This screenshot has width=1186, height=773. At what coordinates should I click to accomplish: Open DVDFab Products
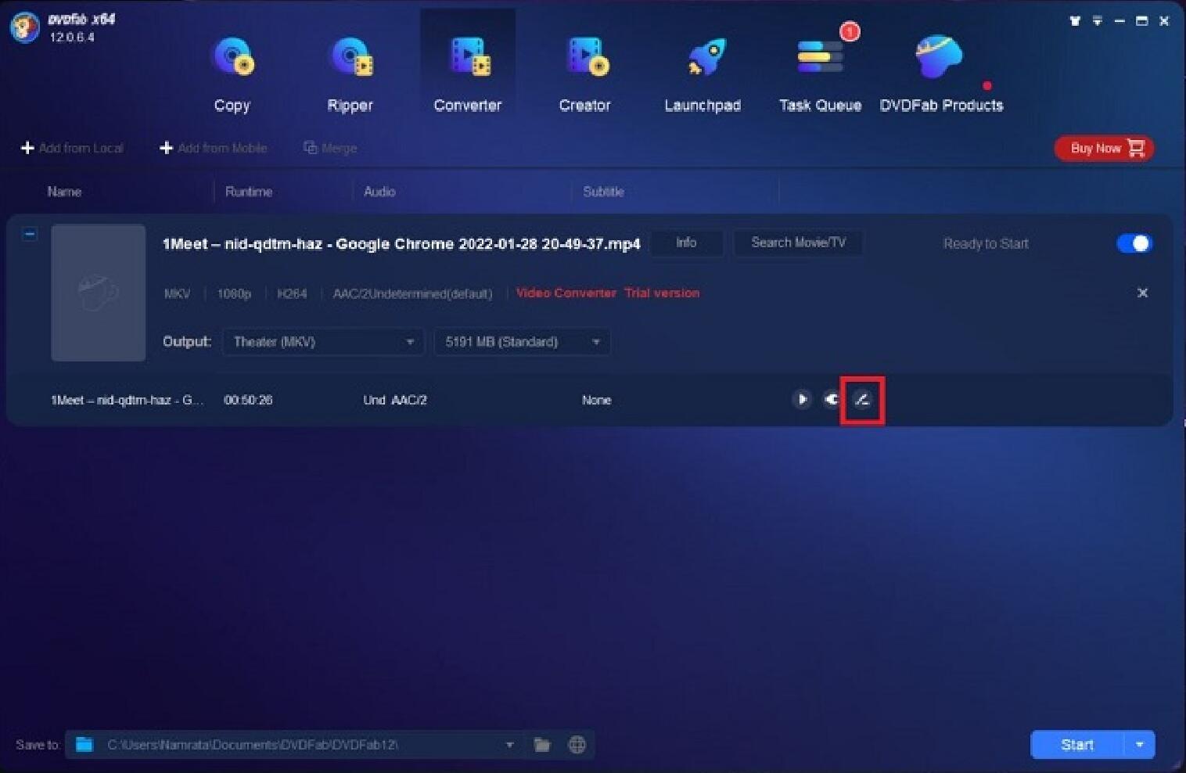[x=941, y=75]
